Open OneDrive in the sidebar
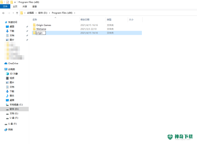This screenshot has height=144, width=197. coord(13,64)
